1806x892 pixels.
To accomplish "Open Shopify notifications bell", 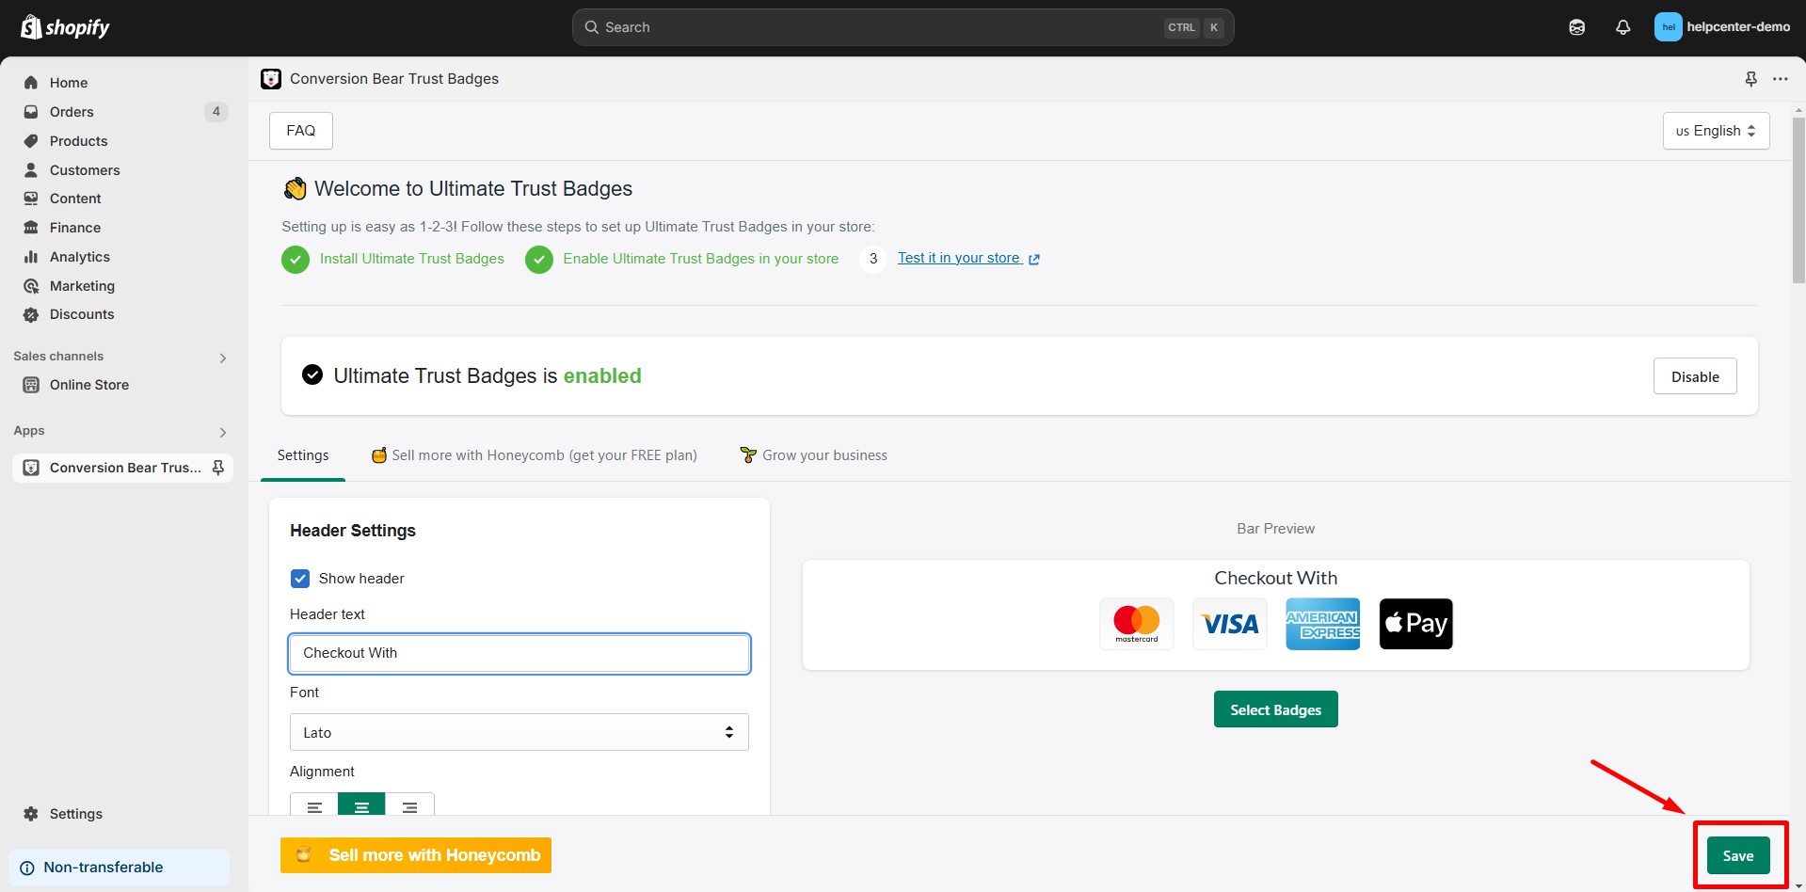I will pyautogui.click(x=1622, y=26).
